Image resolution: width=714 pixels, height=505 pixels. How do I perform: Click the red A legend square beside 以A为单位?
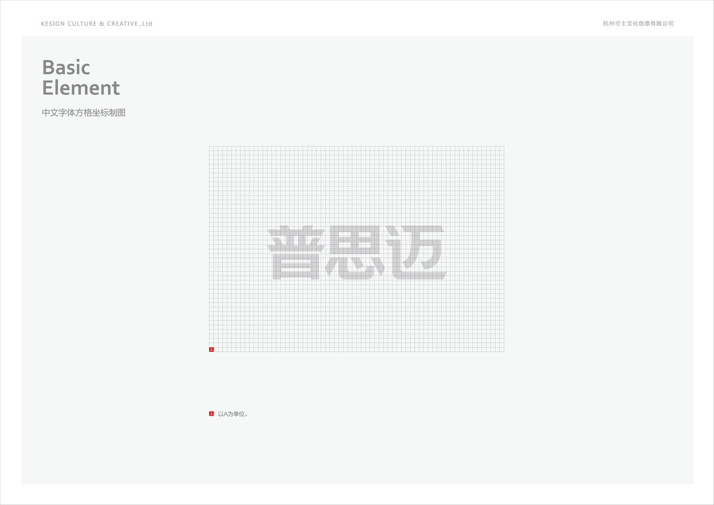coord(211,414)
